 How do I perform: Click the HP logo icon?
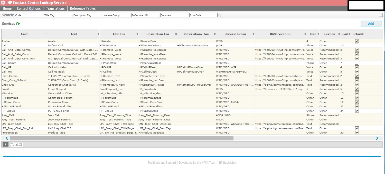[x=3, y=3]
